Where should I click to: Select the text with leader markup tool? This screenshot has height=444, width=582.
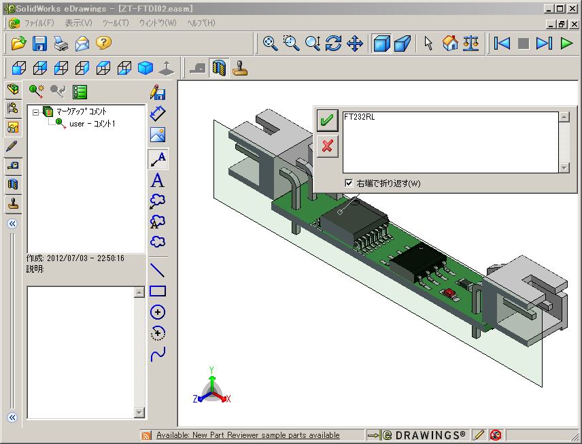click(158, 160)
